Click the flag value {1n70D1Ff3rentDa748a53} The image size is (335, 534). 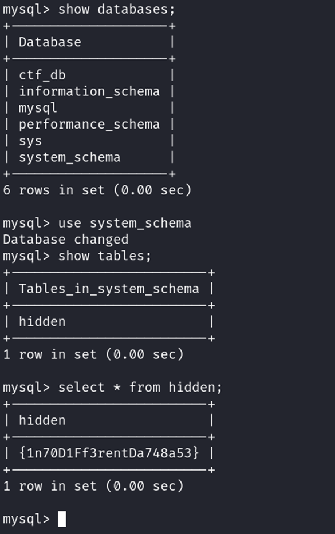[109, 453]
